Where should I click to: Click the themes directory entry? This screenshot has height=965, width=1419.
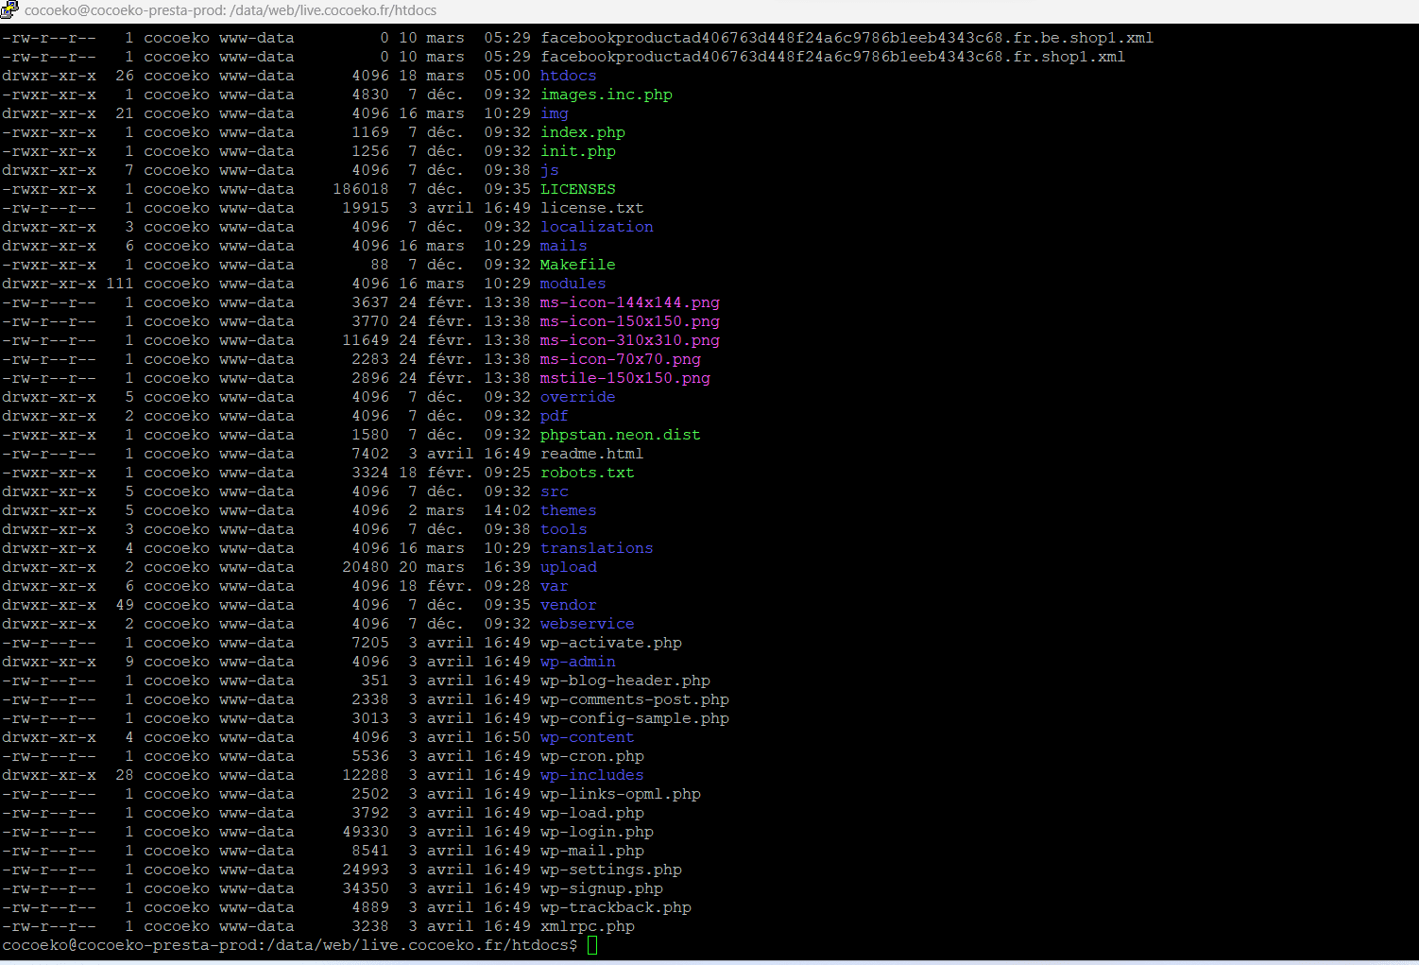tap(568, 510)
